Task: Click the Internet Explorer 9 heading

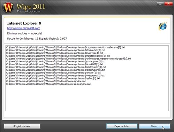Action: (24, 23)
